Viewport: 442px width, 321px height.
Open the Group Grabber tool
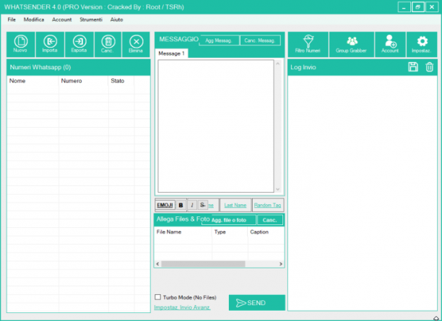[351, 45]
